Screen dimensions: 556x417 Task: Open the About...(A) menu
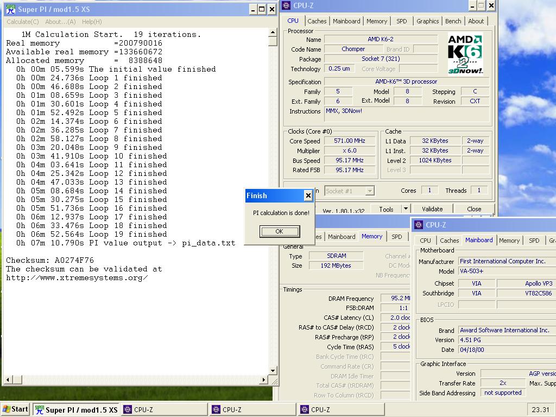60,22
